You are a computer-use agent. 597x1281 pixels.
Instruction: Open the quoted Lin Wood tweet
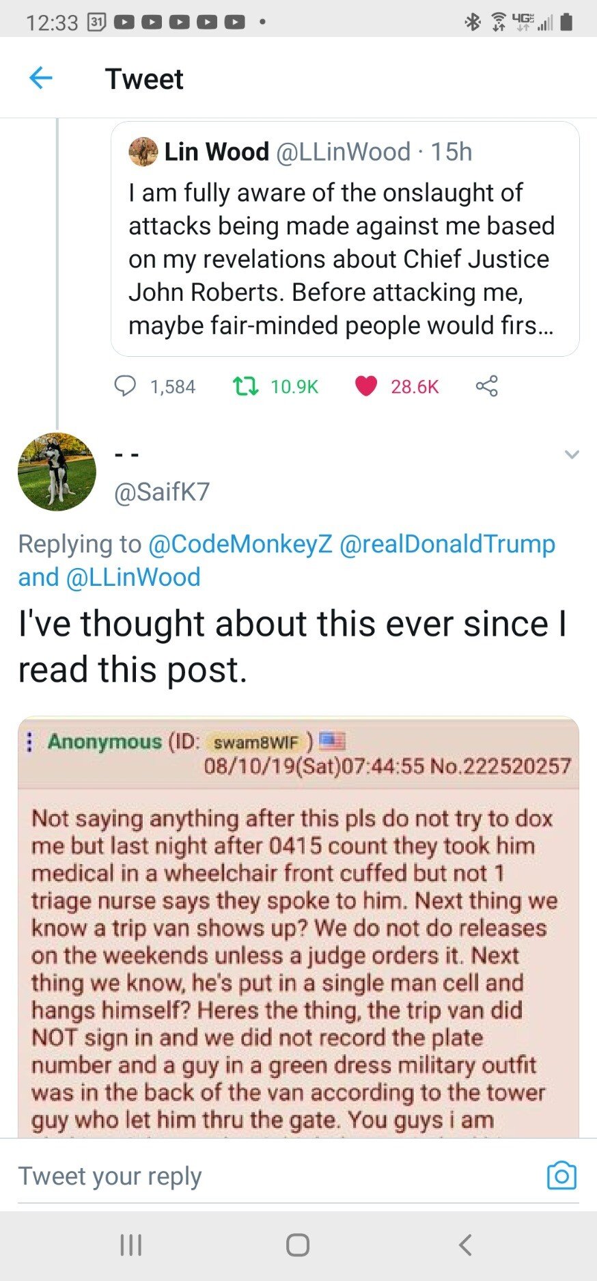click(344, 260)
